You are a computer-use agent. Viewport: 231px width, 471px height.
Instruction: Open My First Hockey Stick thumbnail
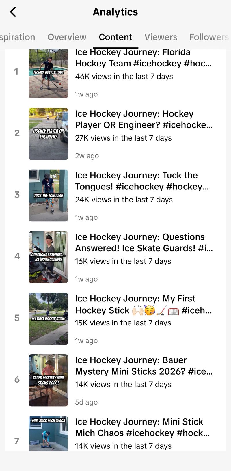pyautogui.click(x=48, y=319)
